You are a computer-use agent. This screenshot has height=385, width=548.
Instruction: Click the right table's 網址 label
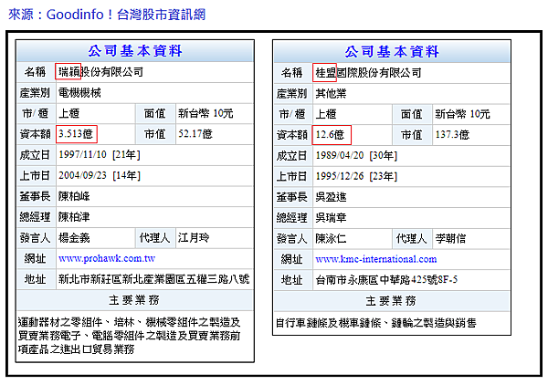click(292, 259)
